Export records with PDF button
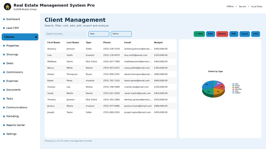The height and width of the screenshot is (149, 266). point(234,34)
